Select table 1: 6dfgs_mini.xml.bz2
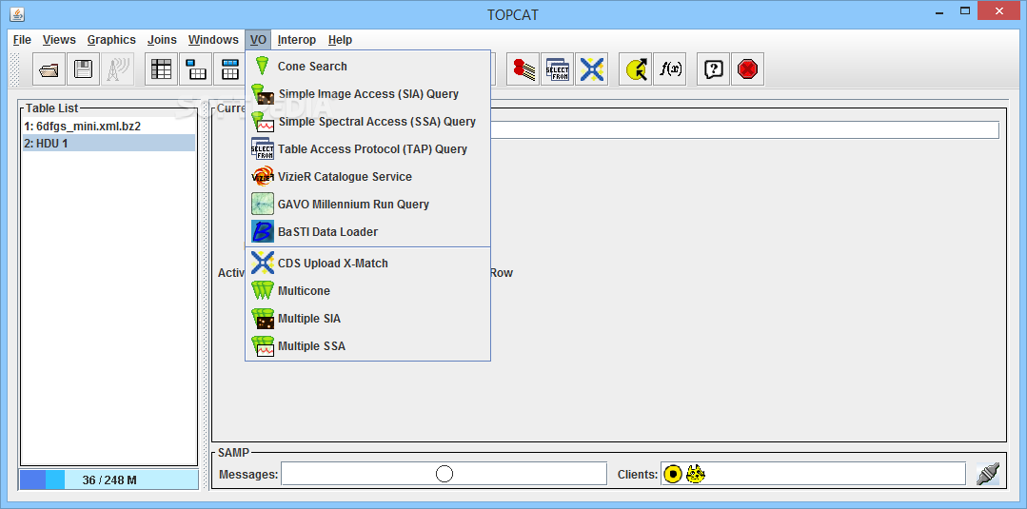Screen dimensions: 1027x509 [109, 126]
